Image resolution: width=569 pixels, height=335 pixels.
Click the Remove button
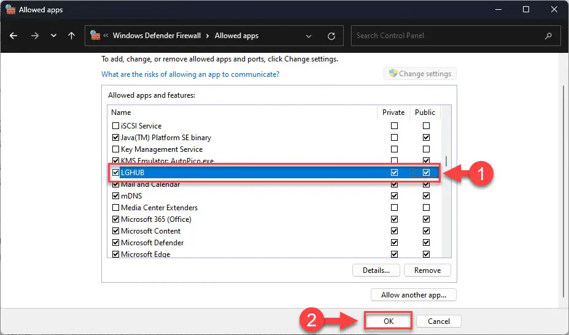(427, 270)
